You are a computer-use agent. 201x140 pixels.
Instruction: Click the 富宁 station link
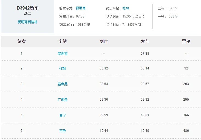[63, 115]
